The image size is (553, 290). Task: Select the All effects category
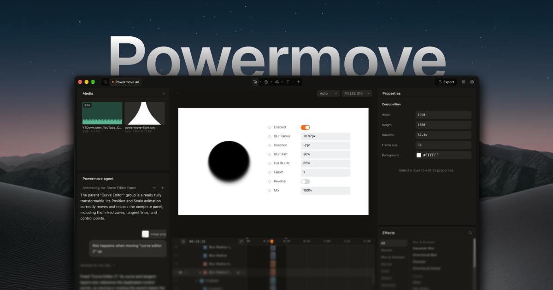point(394,243)
